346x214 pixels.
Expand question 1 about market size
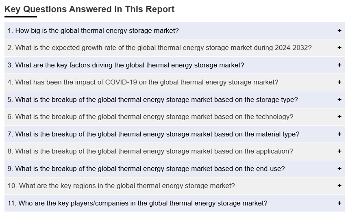[x=93, y=30]
